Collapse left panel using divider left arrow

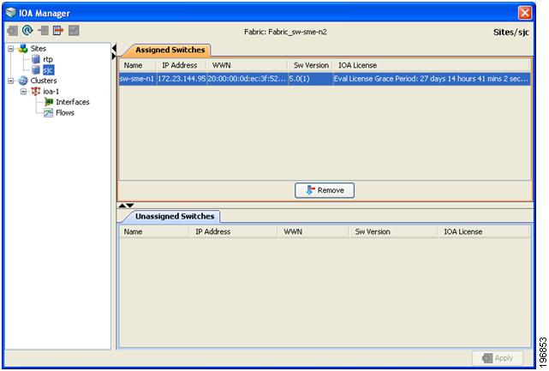(x=114, y=48)
